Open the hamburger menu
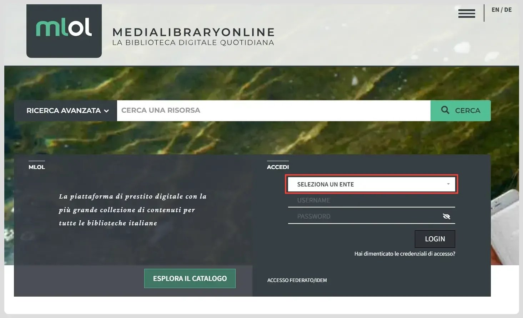Viewport: 523px width, 318px height. click(467, 14)
